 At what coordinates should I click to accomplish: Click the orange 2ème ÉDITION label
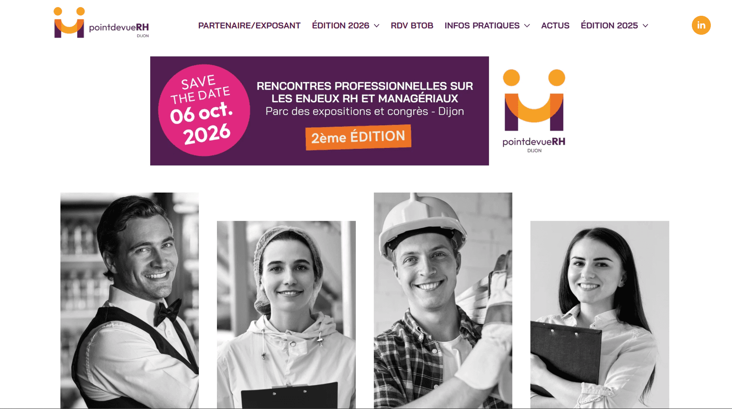pos(358,137)
